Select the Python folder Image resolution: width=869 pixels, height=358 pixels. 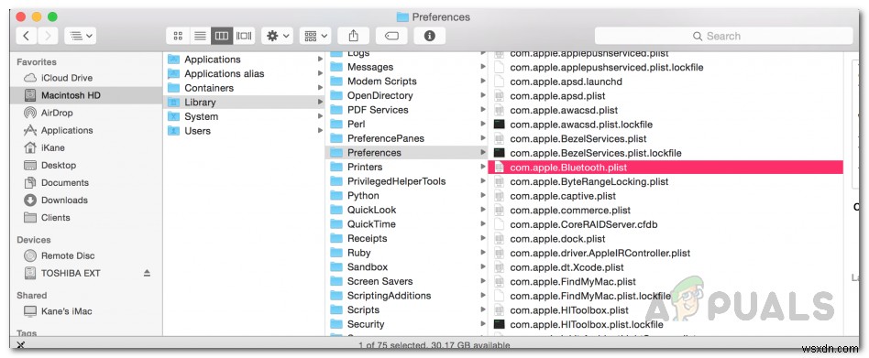(x=407, y=196)
